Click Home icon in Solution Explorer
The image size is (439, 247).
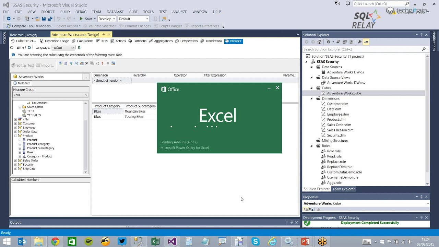(319, 42)
